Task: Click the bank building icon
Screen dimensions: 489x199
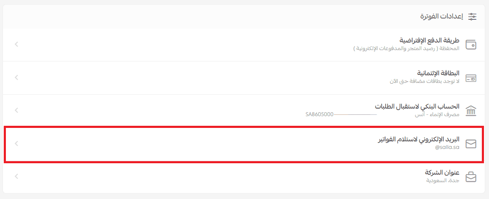Action: (x=471, y=110)
